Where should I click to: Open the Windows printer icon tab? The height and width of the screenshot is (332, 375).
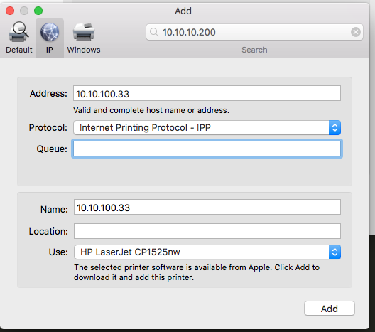pyautogui.click(x=84, y=32)
